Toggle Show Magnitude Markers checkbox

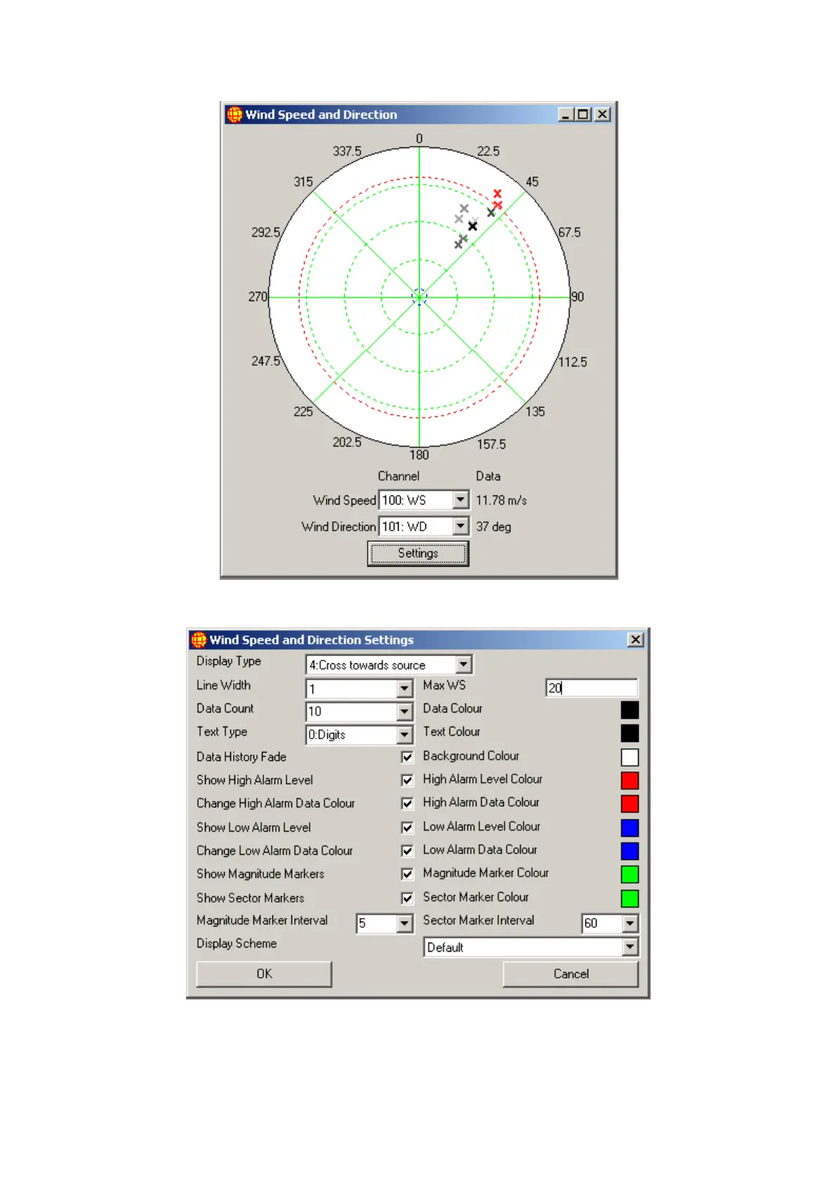(407, 874)
